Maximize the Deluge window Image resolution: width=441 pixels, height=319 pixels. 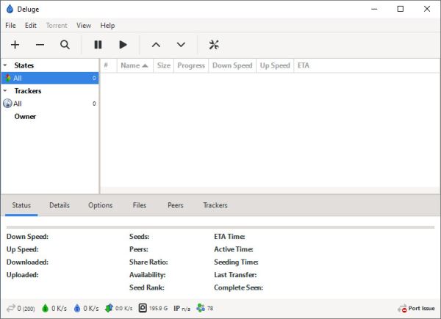401,9
